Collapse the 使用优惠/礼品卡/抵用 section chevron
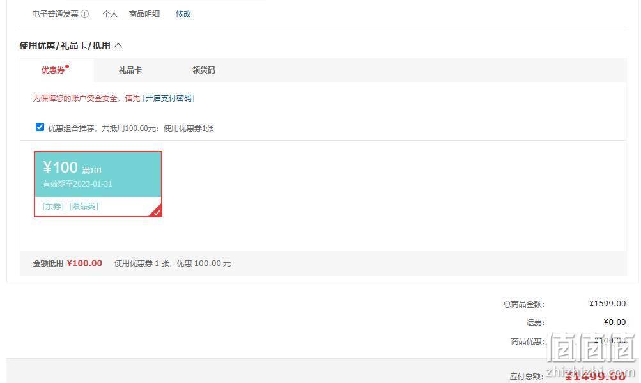This screenshot has width=641, height=383. click(x=119, y=45)
